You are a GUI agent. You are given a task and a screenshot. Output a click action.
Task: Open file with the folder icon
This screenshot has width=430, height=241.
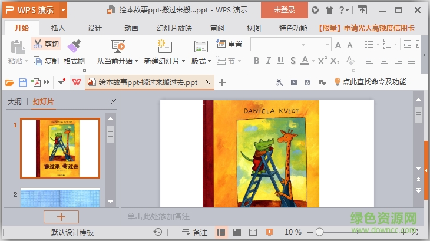(9, 82)
